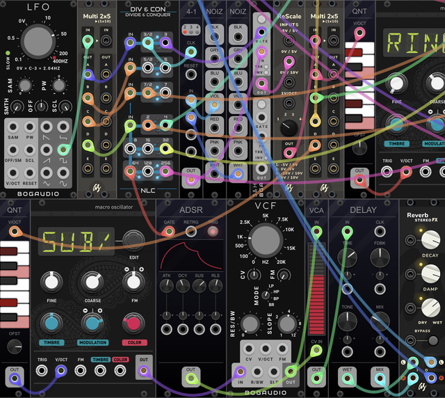
Task: Click the ADSR SUS knob
Action: coord(200,286)
